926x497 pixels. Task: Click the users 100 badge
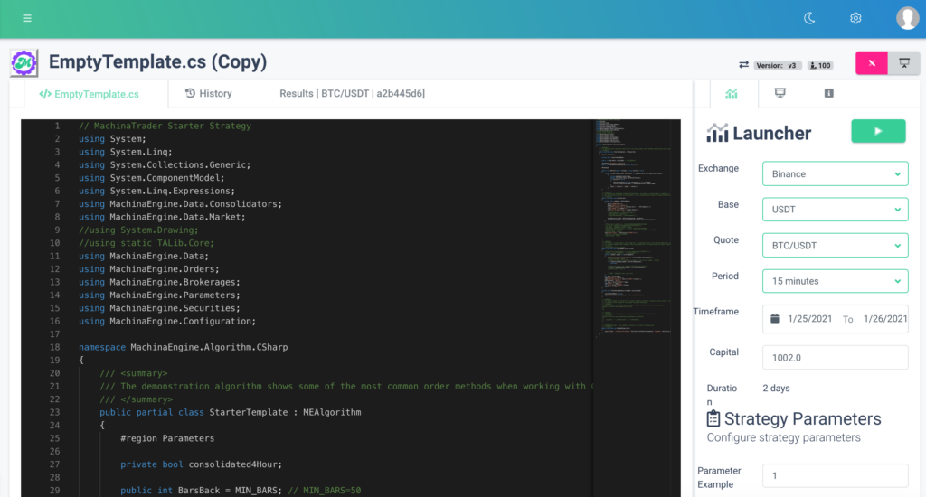pyautogui.click(x=820, y=66)
